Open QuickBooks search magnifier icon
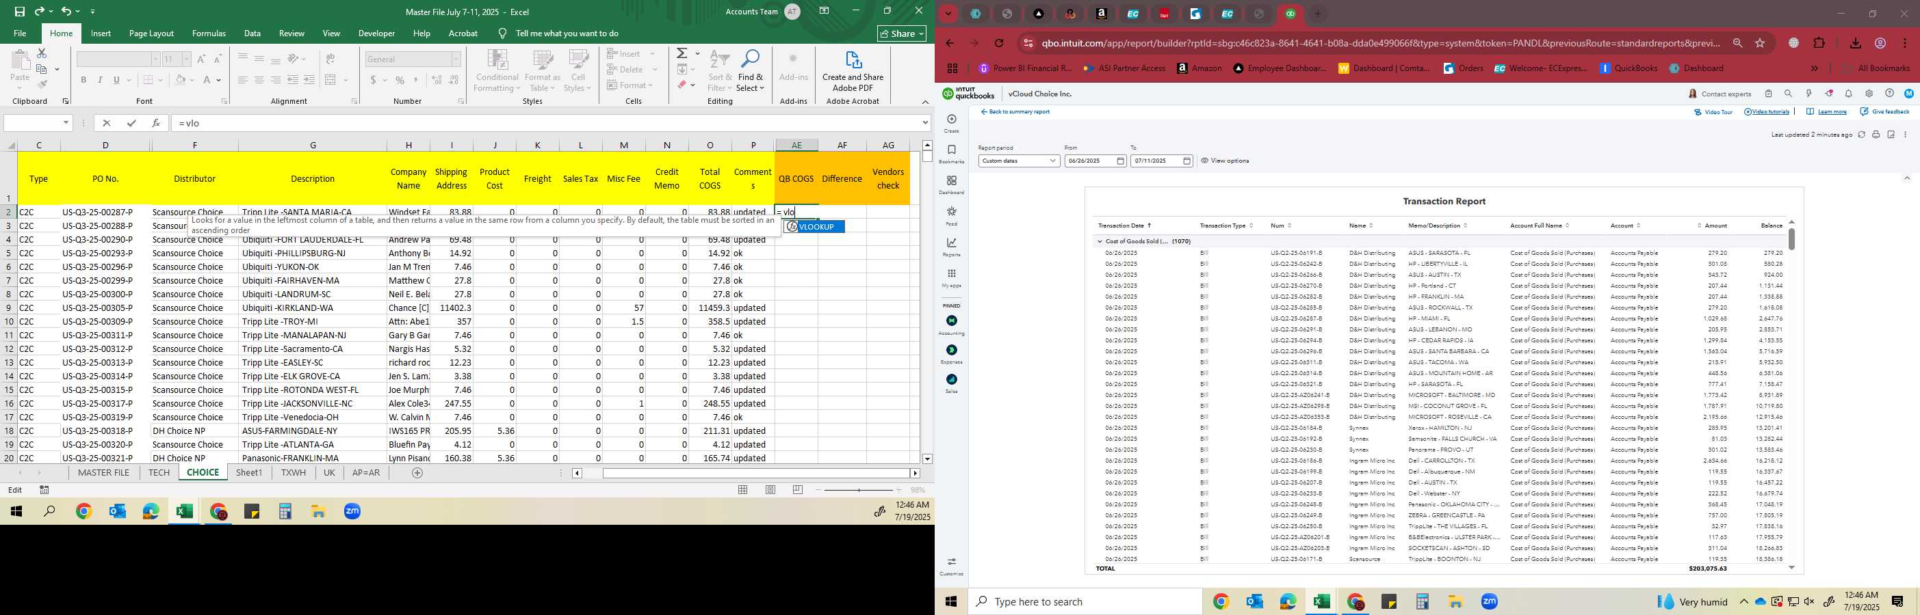The width and height of the screenshot is (1920, 615). [1788, 94]
